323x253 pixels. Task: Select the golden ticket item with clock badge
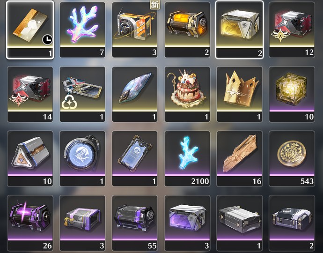pos(30,30)
